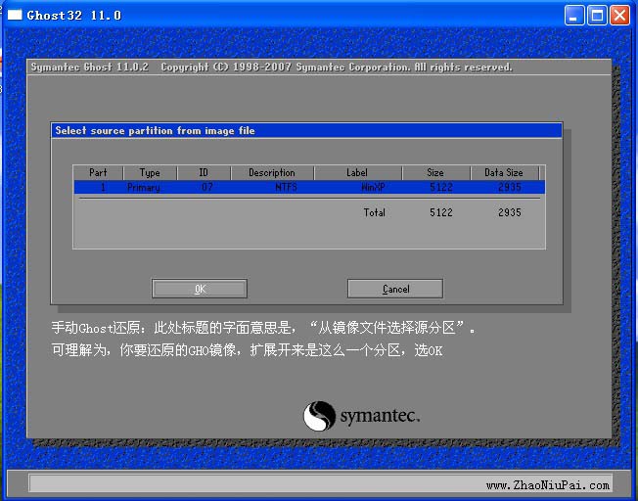Click the Part column header
The image size is (638, 501).
pos(99,172)
